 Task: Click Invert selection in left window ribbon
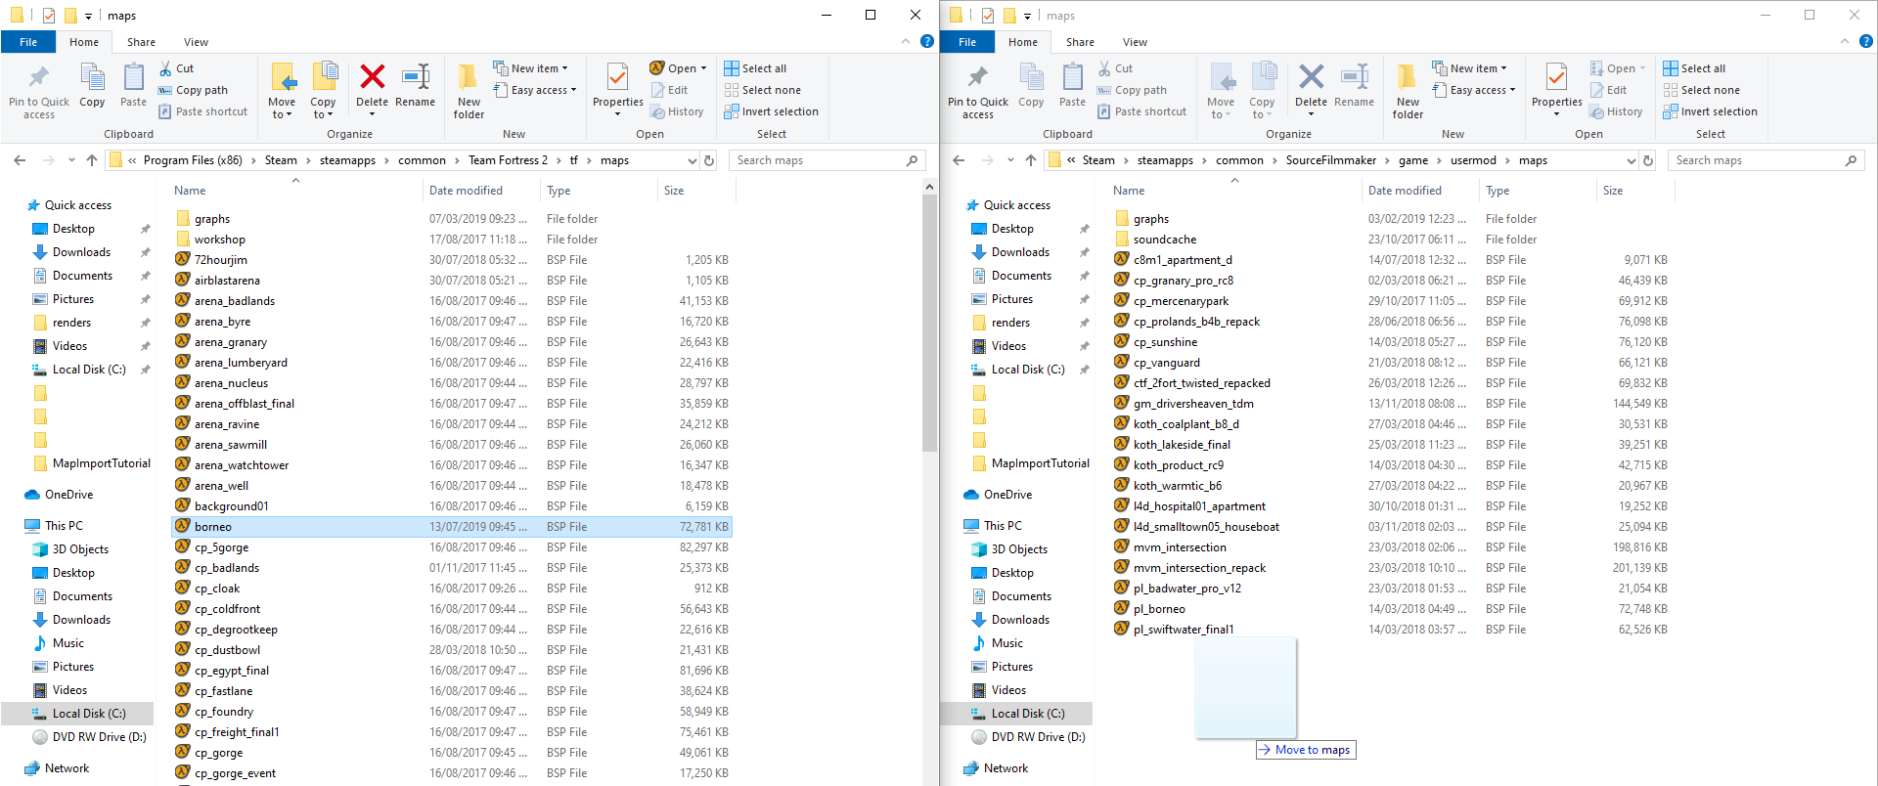tap(771, 111)
